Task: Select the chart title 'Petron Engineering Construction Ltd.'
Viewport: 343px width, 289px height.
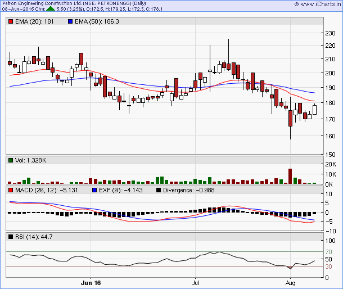Action: coord(42,3)
